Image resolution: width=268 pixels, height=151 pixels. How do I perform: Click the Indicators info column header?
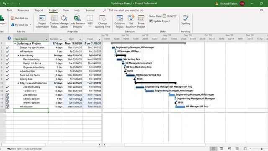(9, 38)
